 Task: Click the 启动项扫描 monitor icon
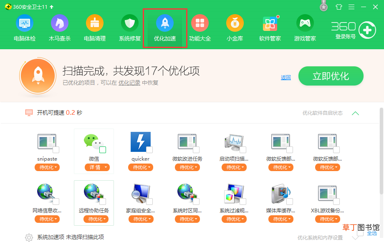coord(234,142)
